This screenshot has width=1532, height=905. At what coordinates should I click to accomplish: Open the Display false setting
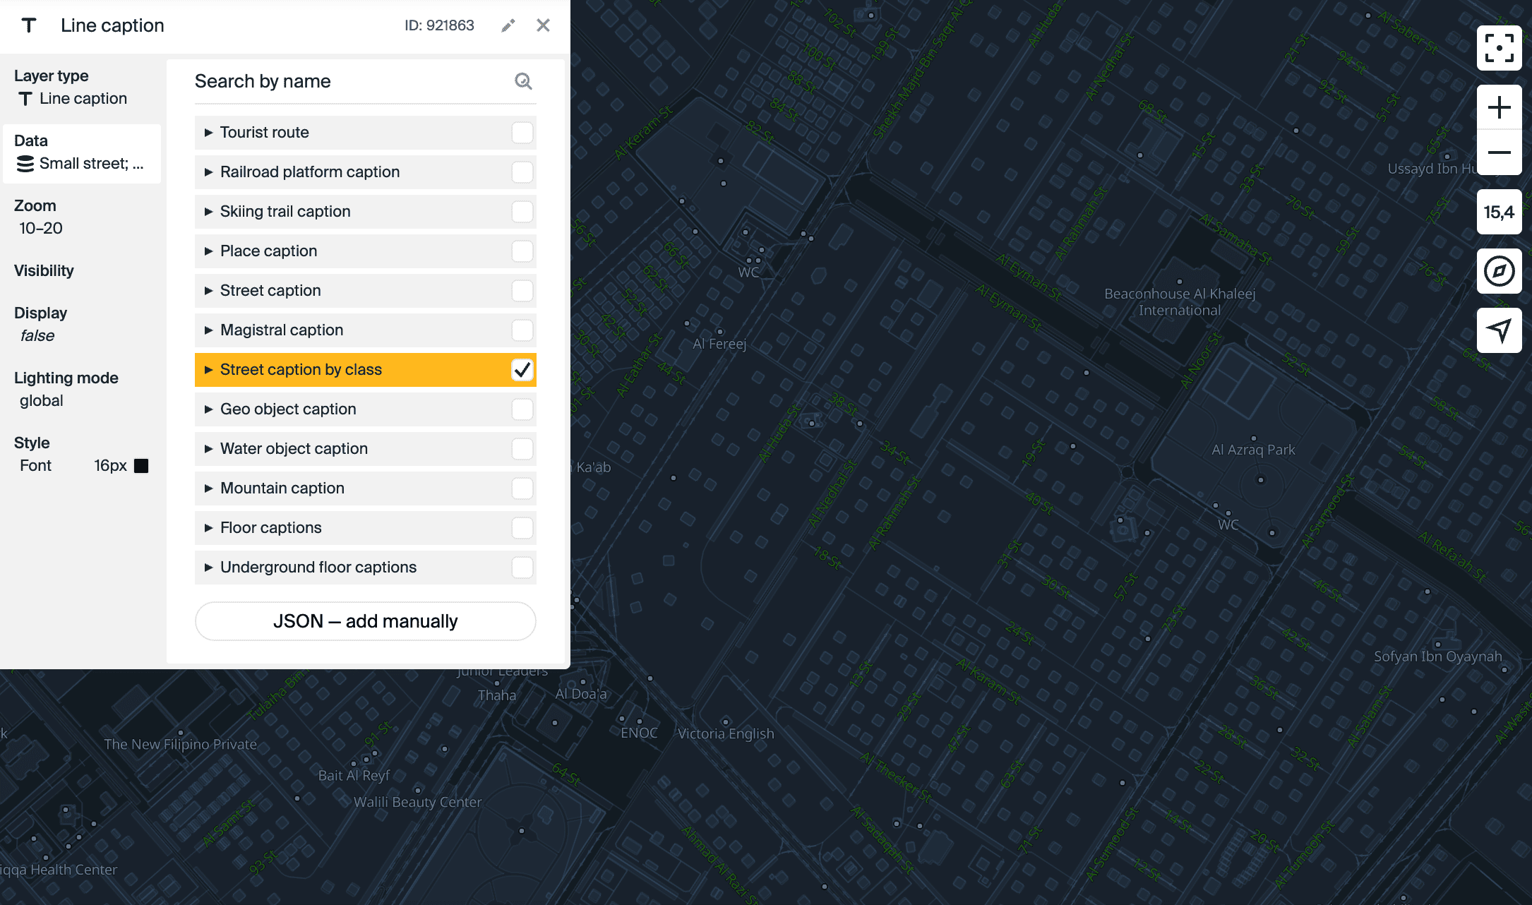(x=40, y=324)
